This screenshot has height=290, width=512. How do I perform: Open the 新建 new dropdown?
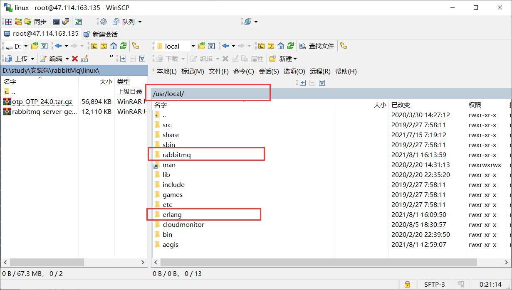(x=283, y=59)
